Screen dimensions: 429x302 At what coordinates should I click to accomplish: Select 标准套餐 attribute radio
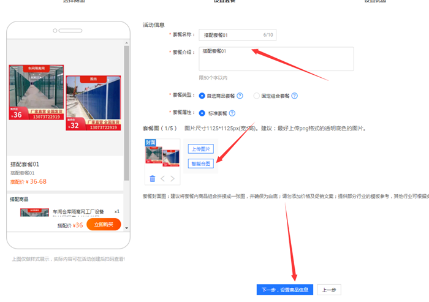pos(202,113)
